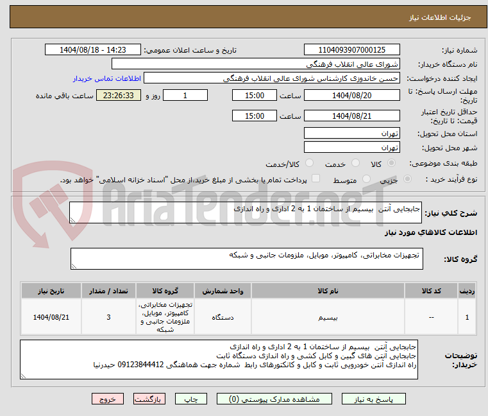488x416 pixels.
Task: Click the گروه کالا text area
Action: click(247, 259)
